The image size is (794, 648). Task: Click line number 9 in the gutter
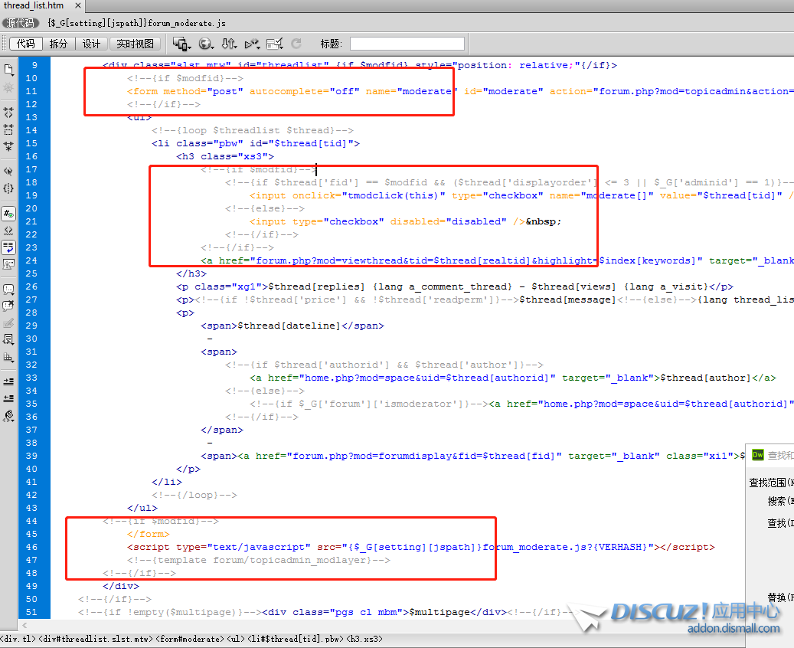pyautogui.click(x=34, y=65)
